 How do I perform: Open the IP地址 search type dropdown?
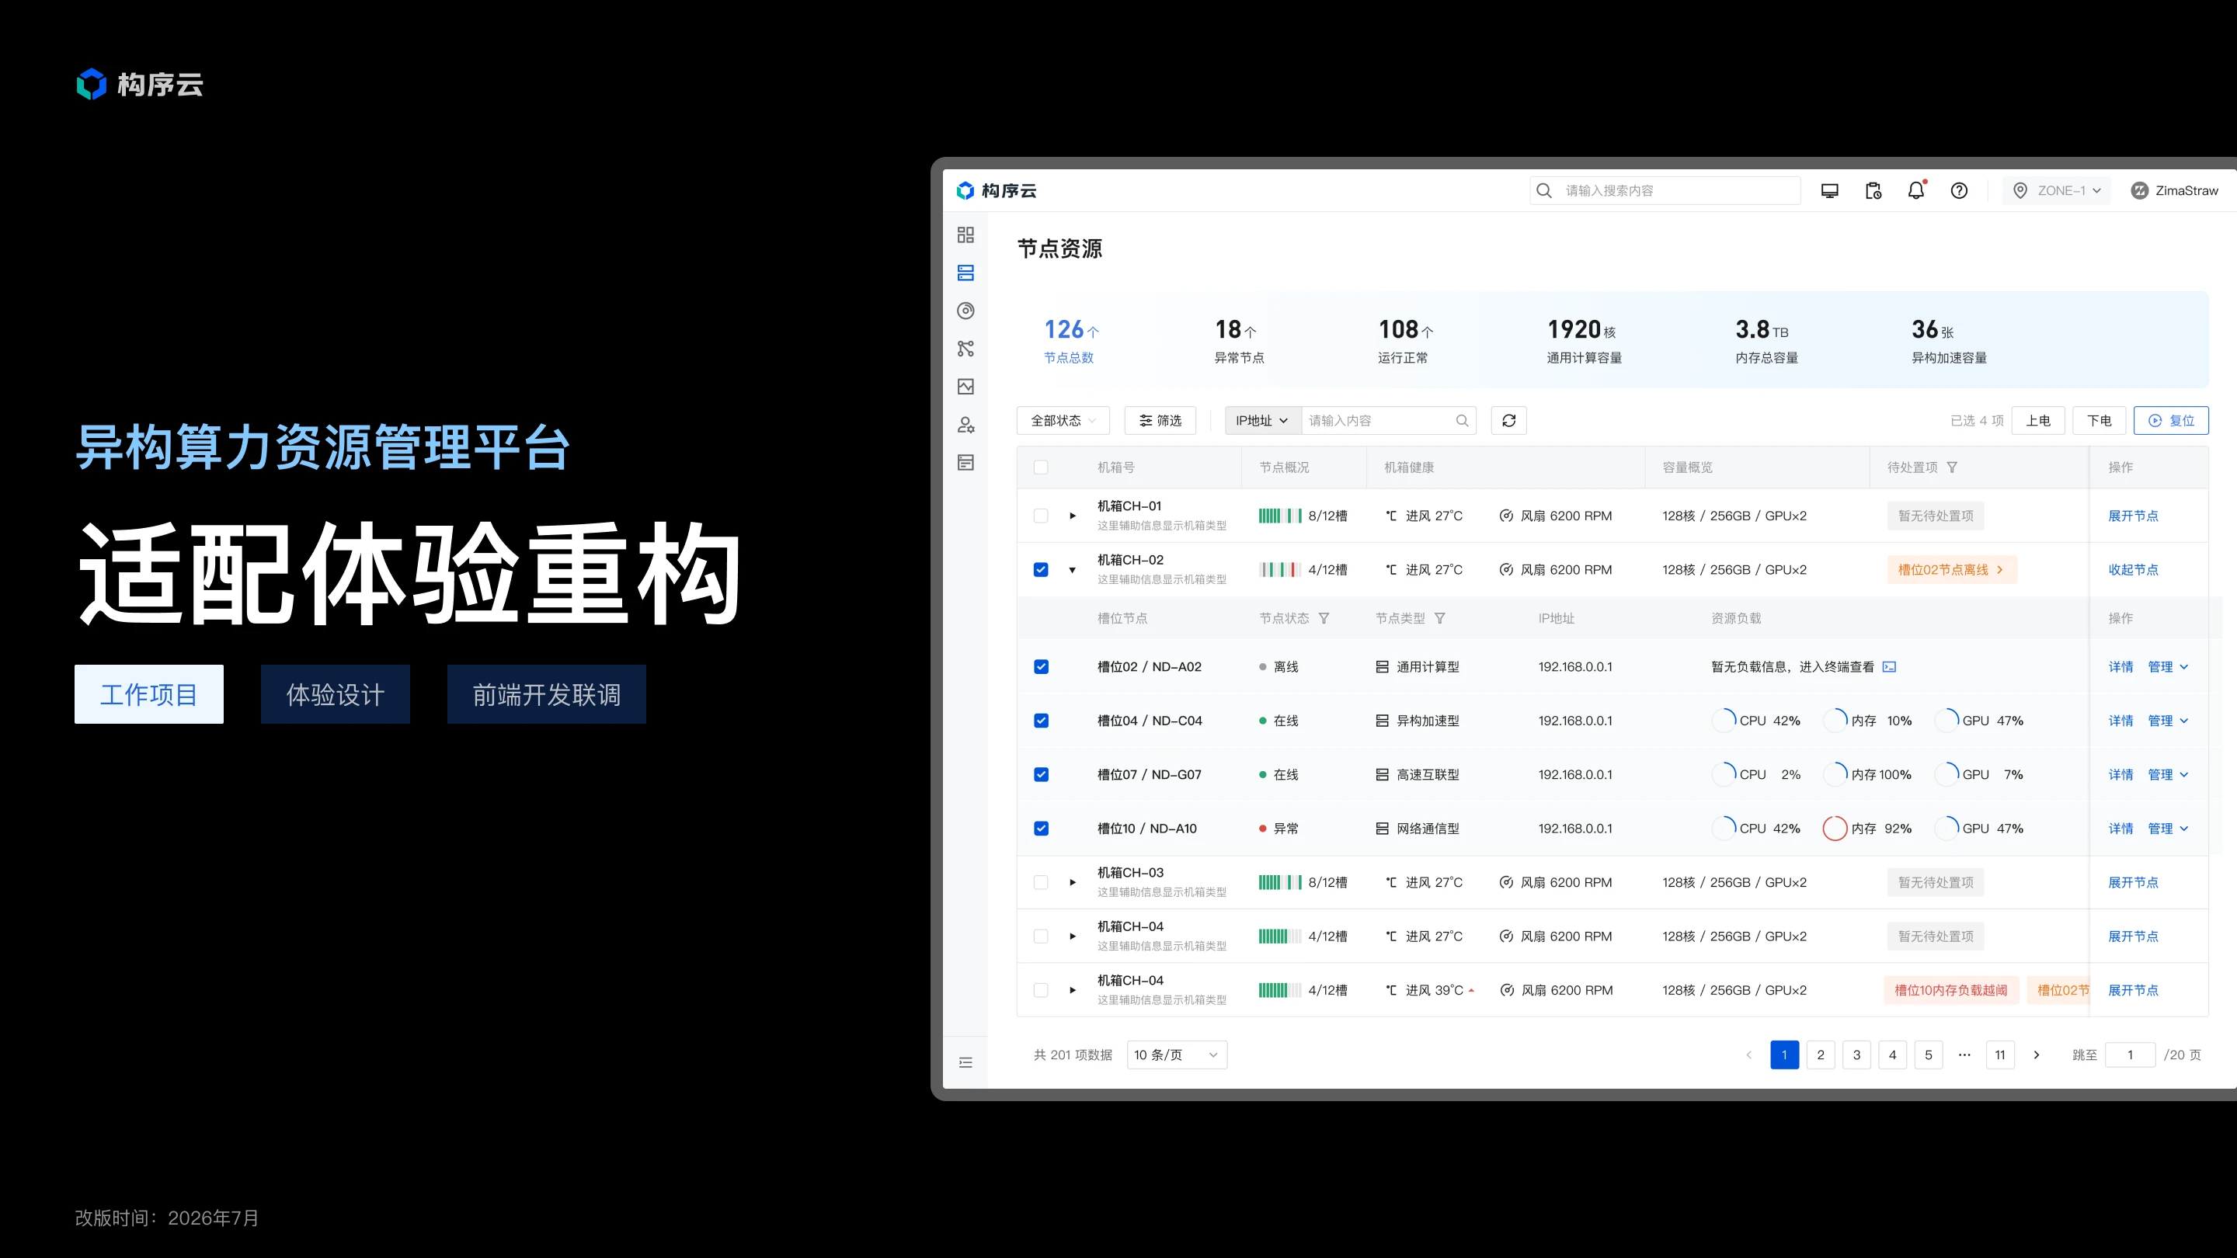click(x=1263, y=420)
